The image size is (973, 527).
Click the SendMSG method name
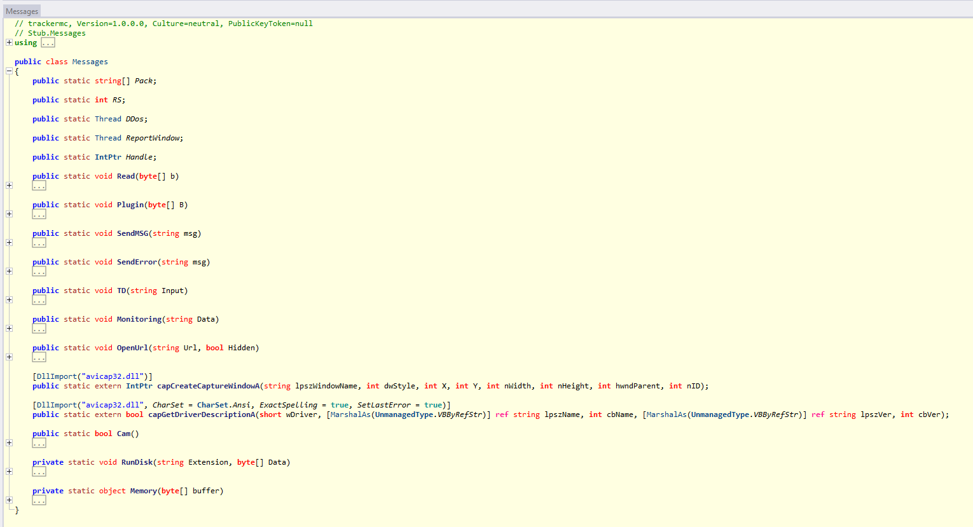(132, 233)
